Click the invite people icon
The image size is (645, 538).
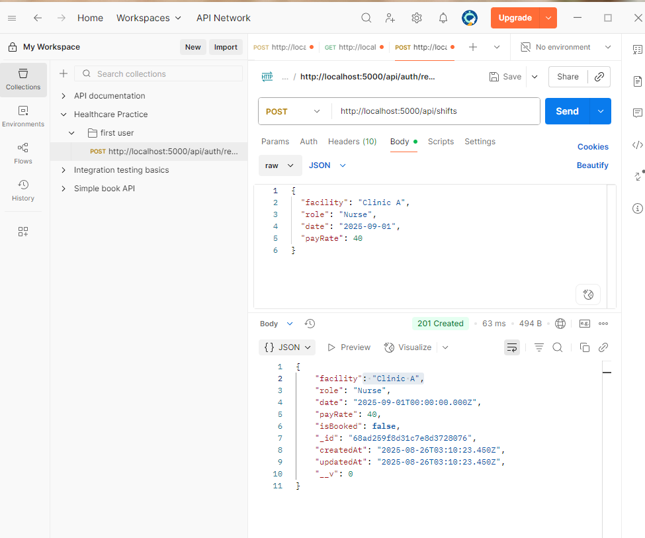point(390,18)
